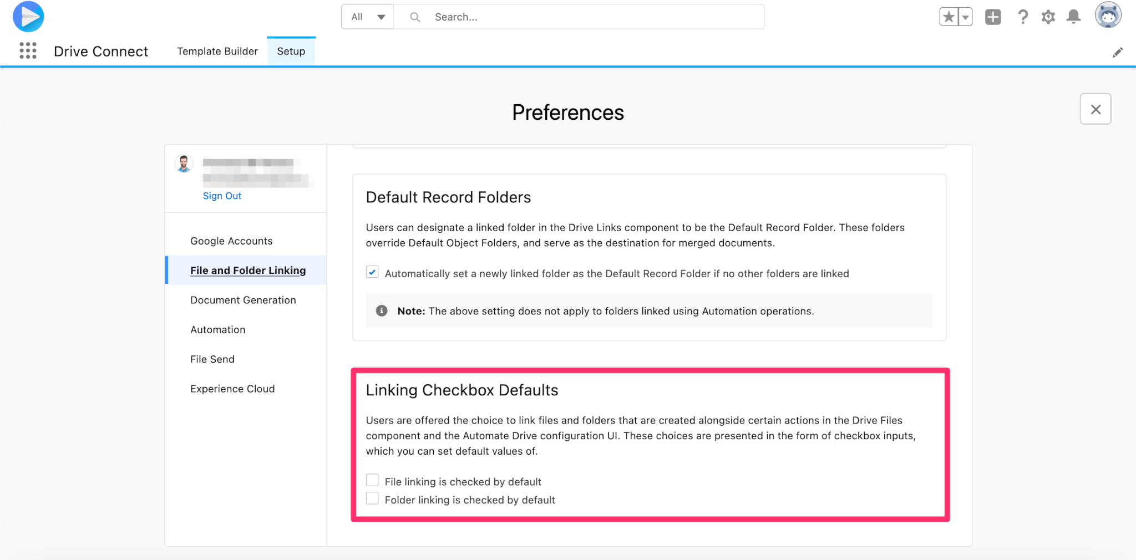The height and width of the screenshot is (560, 1136).
Task: Click the Note info icon
Action: coord(382,310)
